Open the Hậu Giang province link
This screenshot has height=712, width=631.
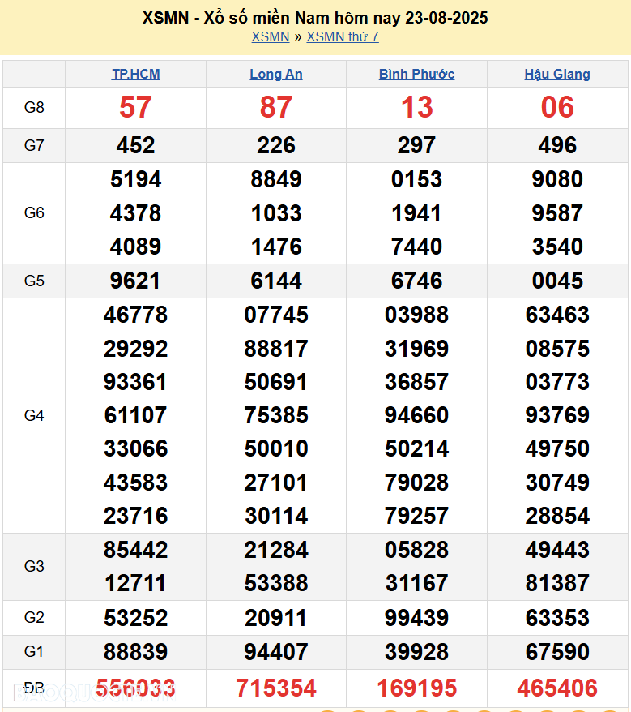557,74
